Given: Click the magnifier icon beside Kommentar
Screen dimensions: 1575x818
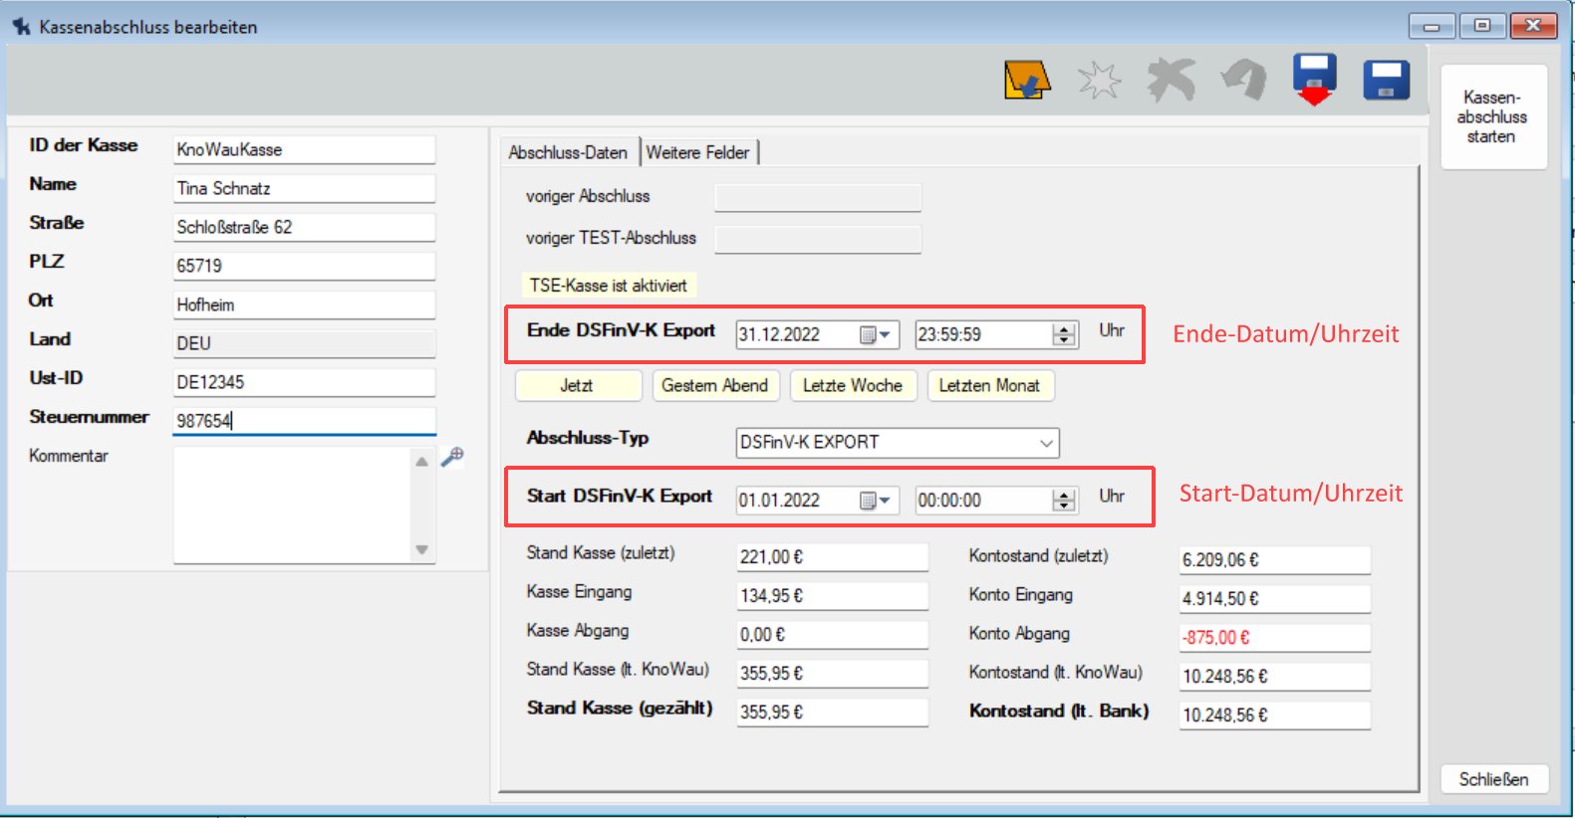Looking at the screenshot, I should [x=452, y=457].
